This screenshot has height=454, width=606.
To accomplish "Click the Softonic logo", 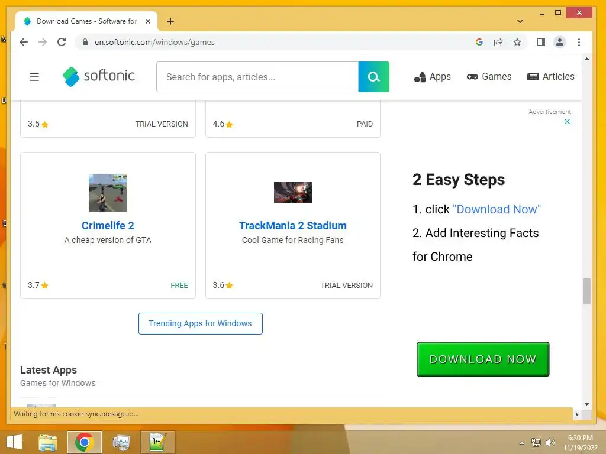I will point(99,76).
